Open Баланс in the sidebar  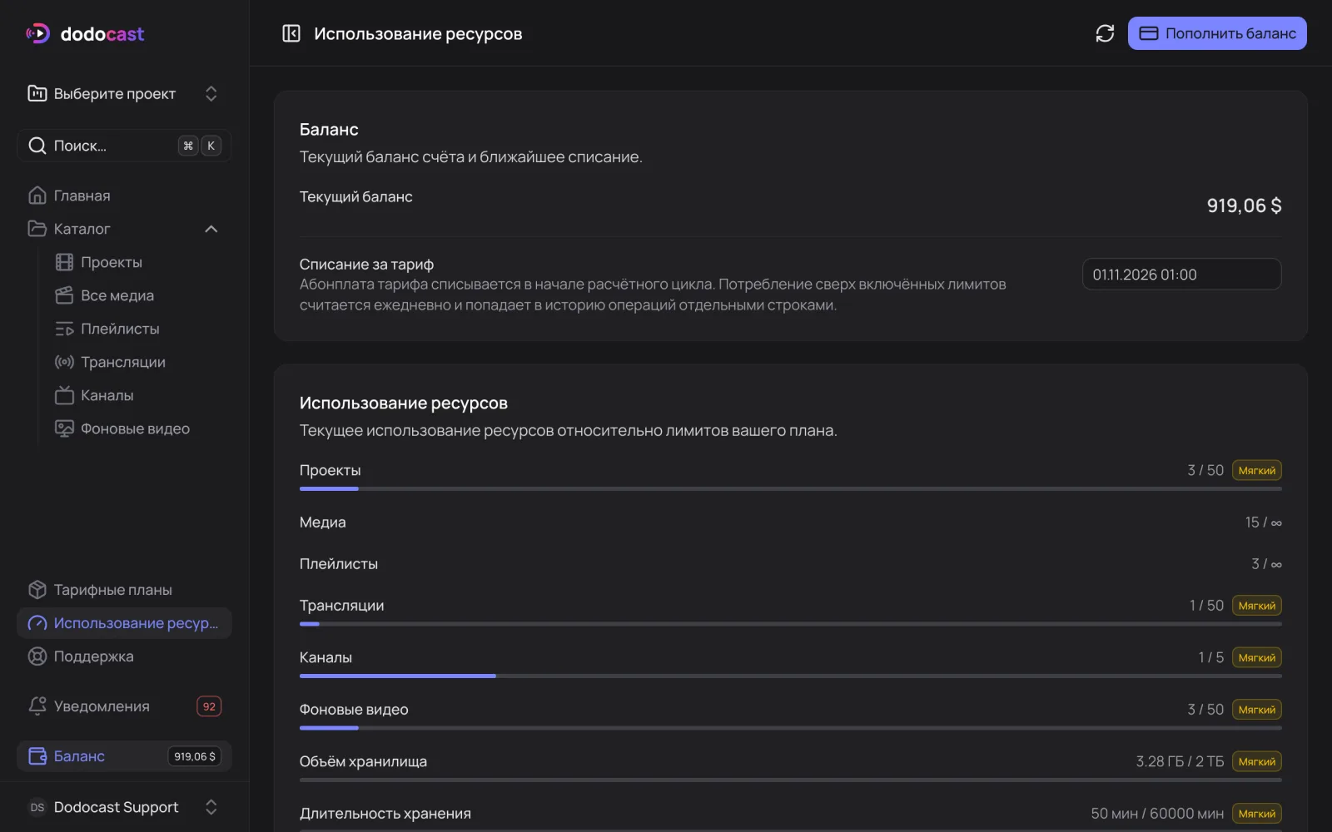[x=124, y=756]
